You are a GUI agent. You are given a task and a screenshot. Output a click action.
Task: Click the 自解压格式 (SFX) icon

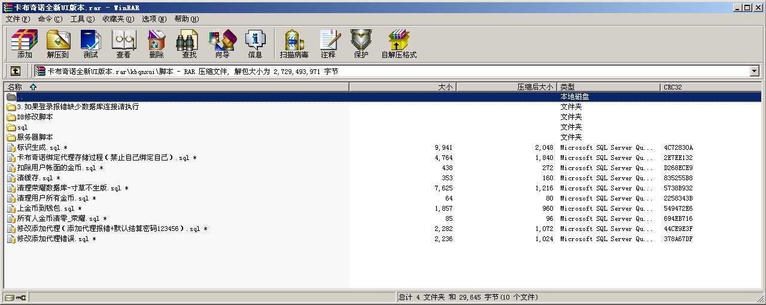tap(399, 44)
